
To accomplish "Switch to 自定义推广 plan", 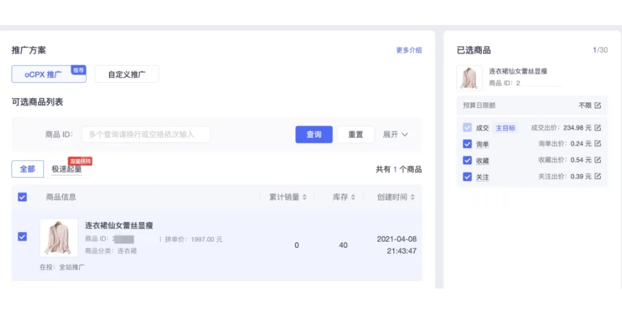I will point(127,74).
